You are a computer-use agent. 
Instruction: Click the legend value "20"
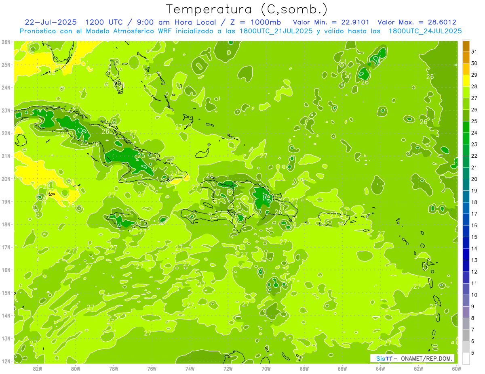tap(474, 179)
